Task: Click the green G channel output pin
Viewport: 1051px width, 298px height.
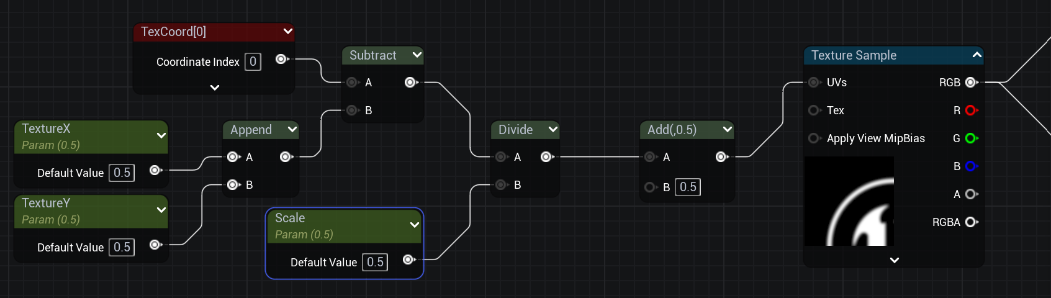Action: 972,138
